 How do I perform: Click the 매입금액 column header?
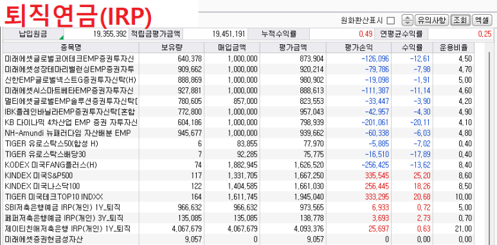click(231, 47)
